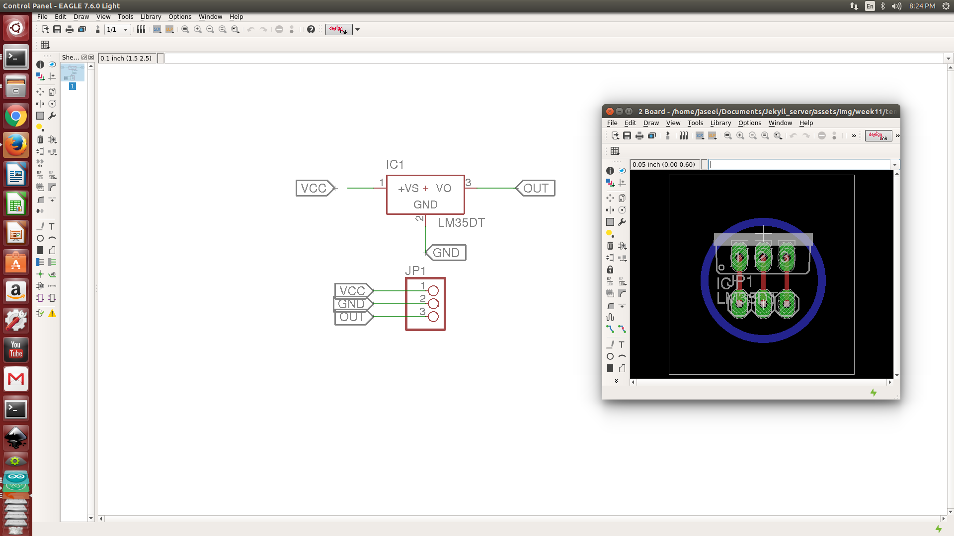Open the Library menu in schematic window
The image size is (954, 536).
(x=151, y=16)
